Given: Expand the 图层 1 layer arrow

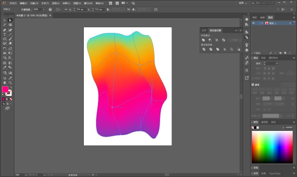Looking at the screenshot, I should [x=262, y=23].
